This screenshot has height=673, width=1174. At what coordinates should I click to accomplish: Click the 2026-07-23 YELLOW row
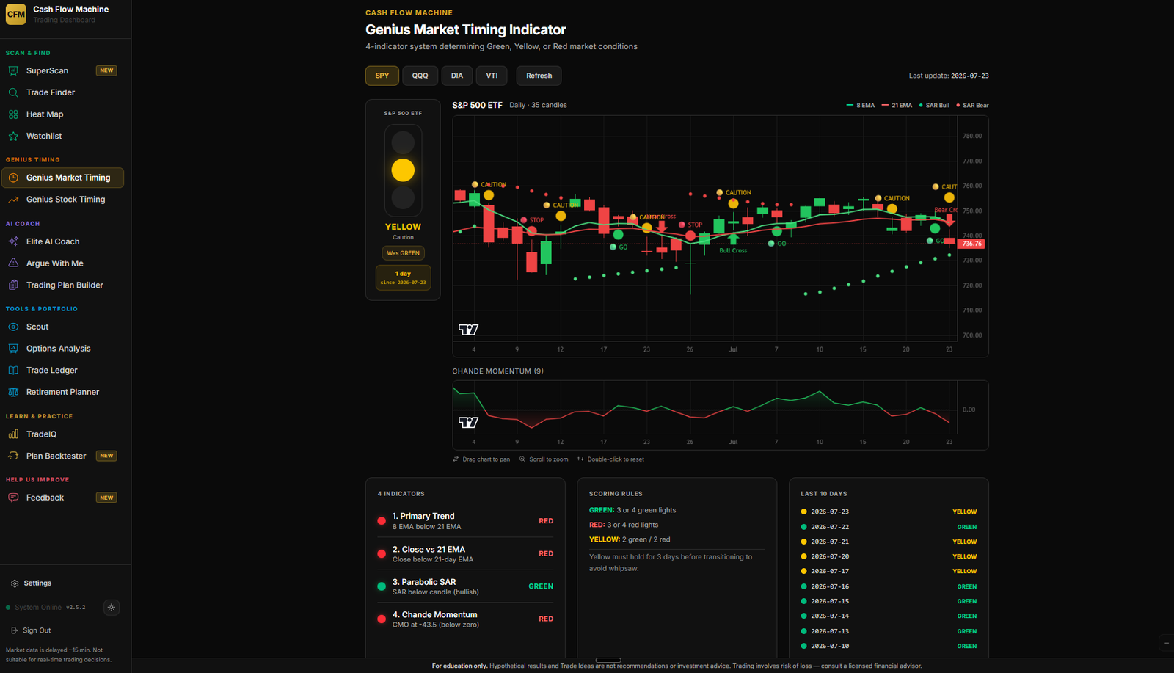(x=889, y=512)
